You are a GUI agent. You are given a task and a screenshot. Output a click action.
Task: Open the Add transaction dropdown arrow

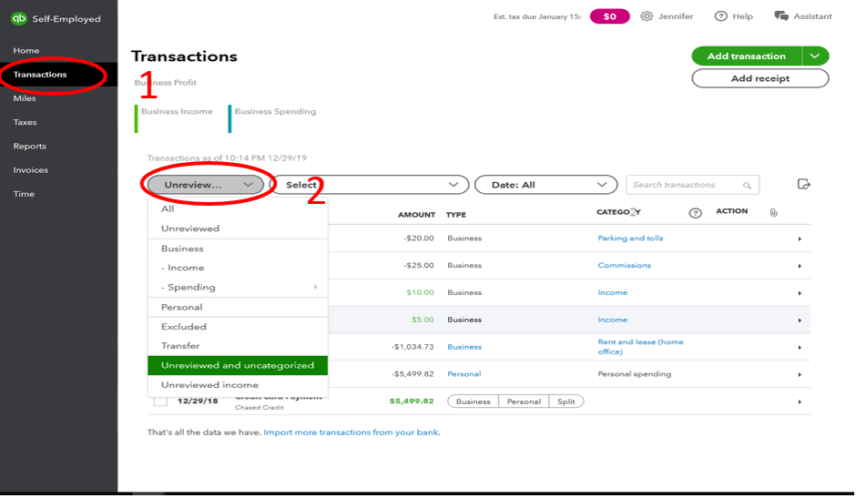click(815, 56)
